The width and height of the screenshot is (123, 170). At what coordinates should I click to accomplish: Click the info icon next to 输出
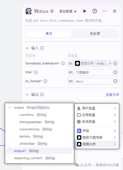click(x=42, y=94)
